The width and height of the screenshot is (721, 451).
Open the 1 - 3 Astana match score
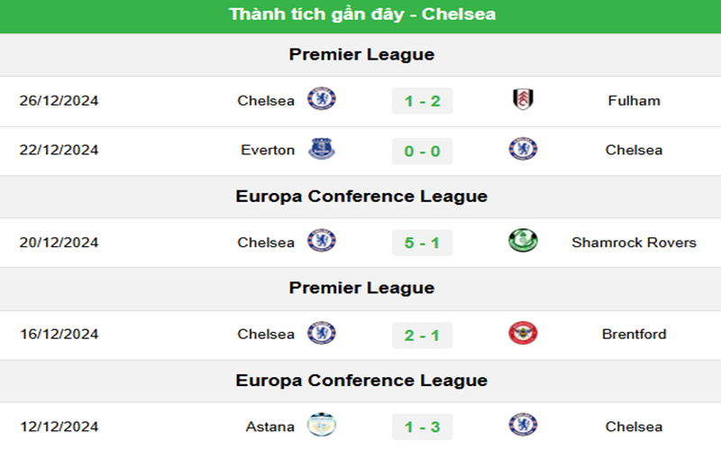click(x=422, y=427)
